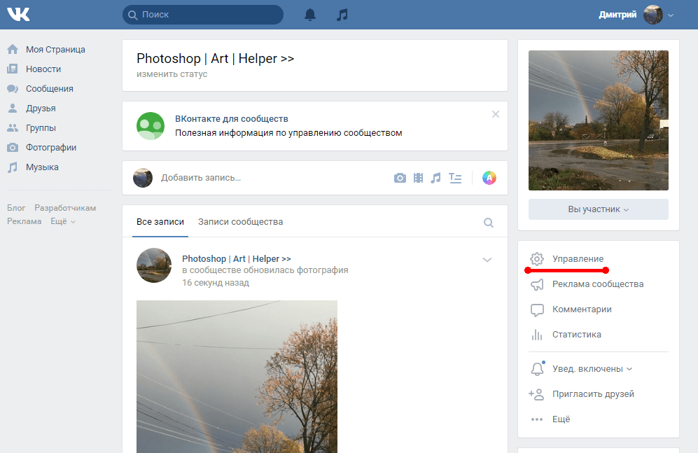
Task: Click the news icon beside Новости
Action: tap(13, 69)
